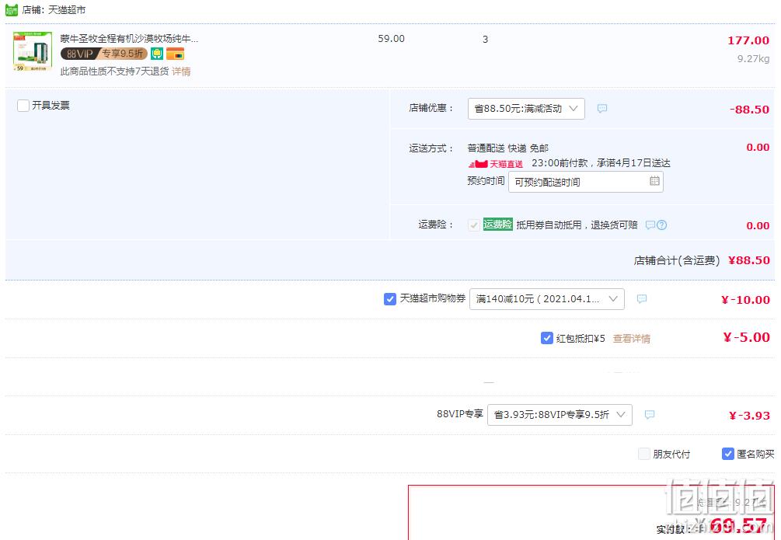Click the 店铺合计(含运费) label
Screen dimensions: 781x540
676,260
